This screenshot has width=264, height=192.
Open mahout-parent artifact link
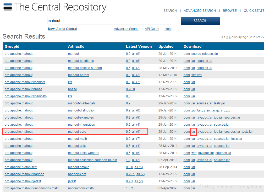(79, 75)
